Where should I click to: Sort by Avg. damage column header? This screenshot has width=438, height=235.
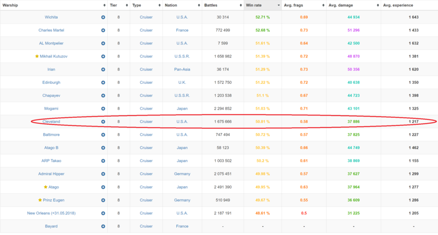343,5
